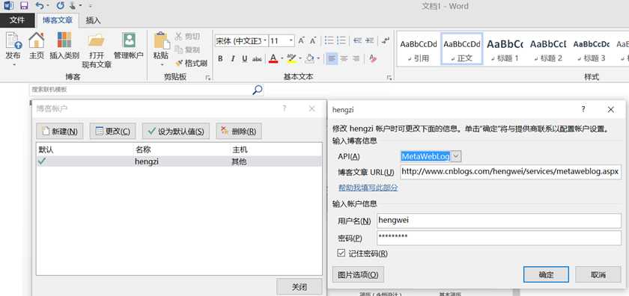Open highlight color dropdown arrow
Screen dimensions: 629x296
click(300, 59)
